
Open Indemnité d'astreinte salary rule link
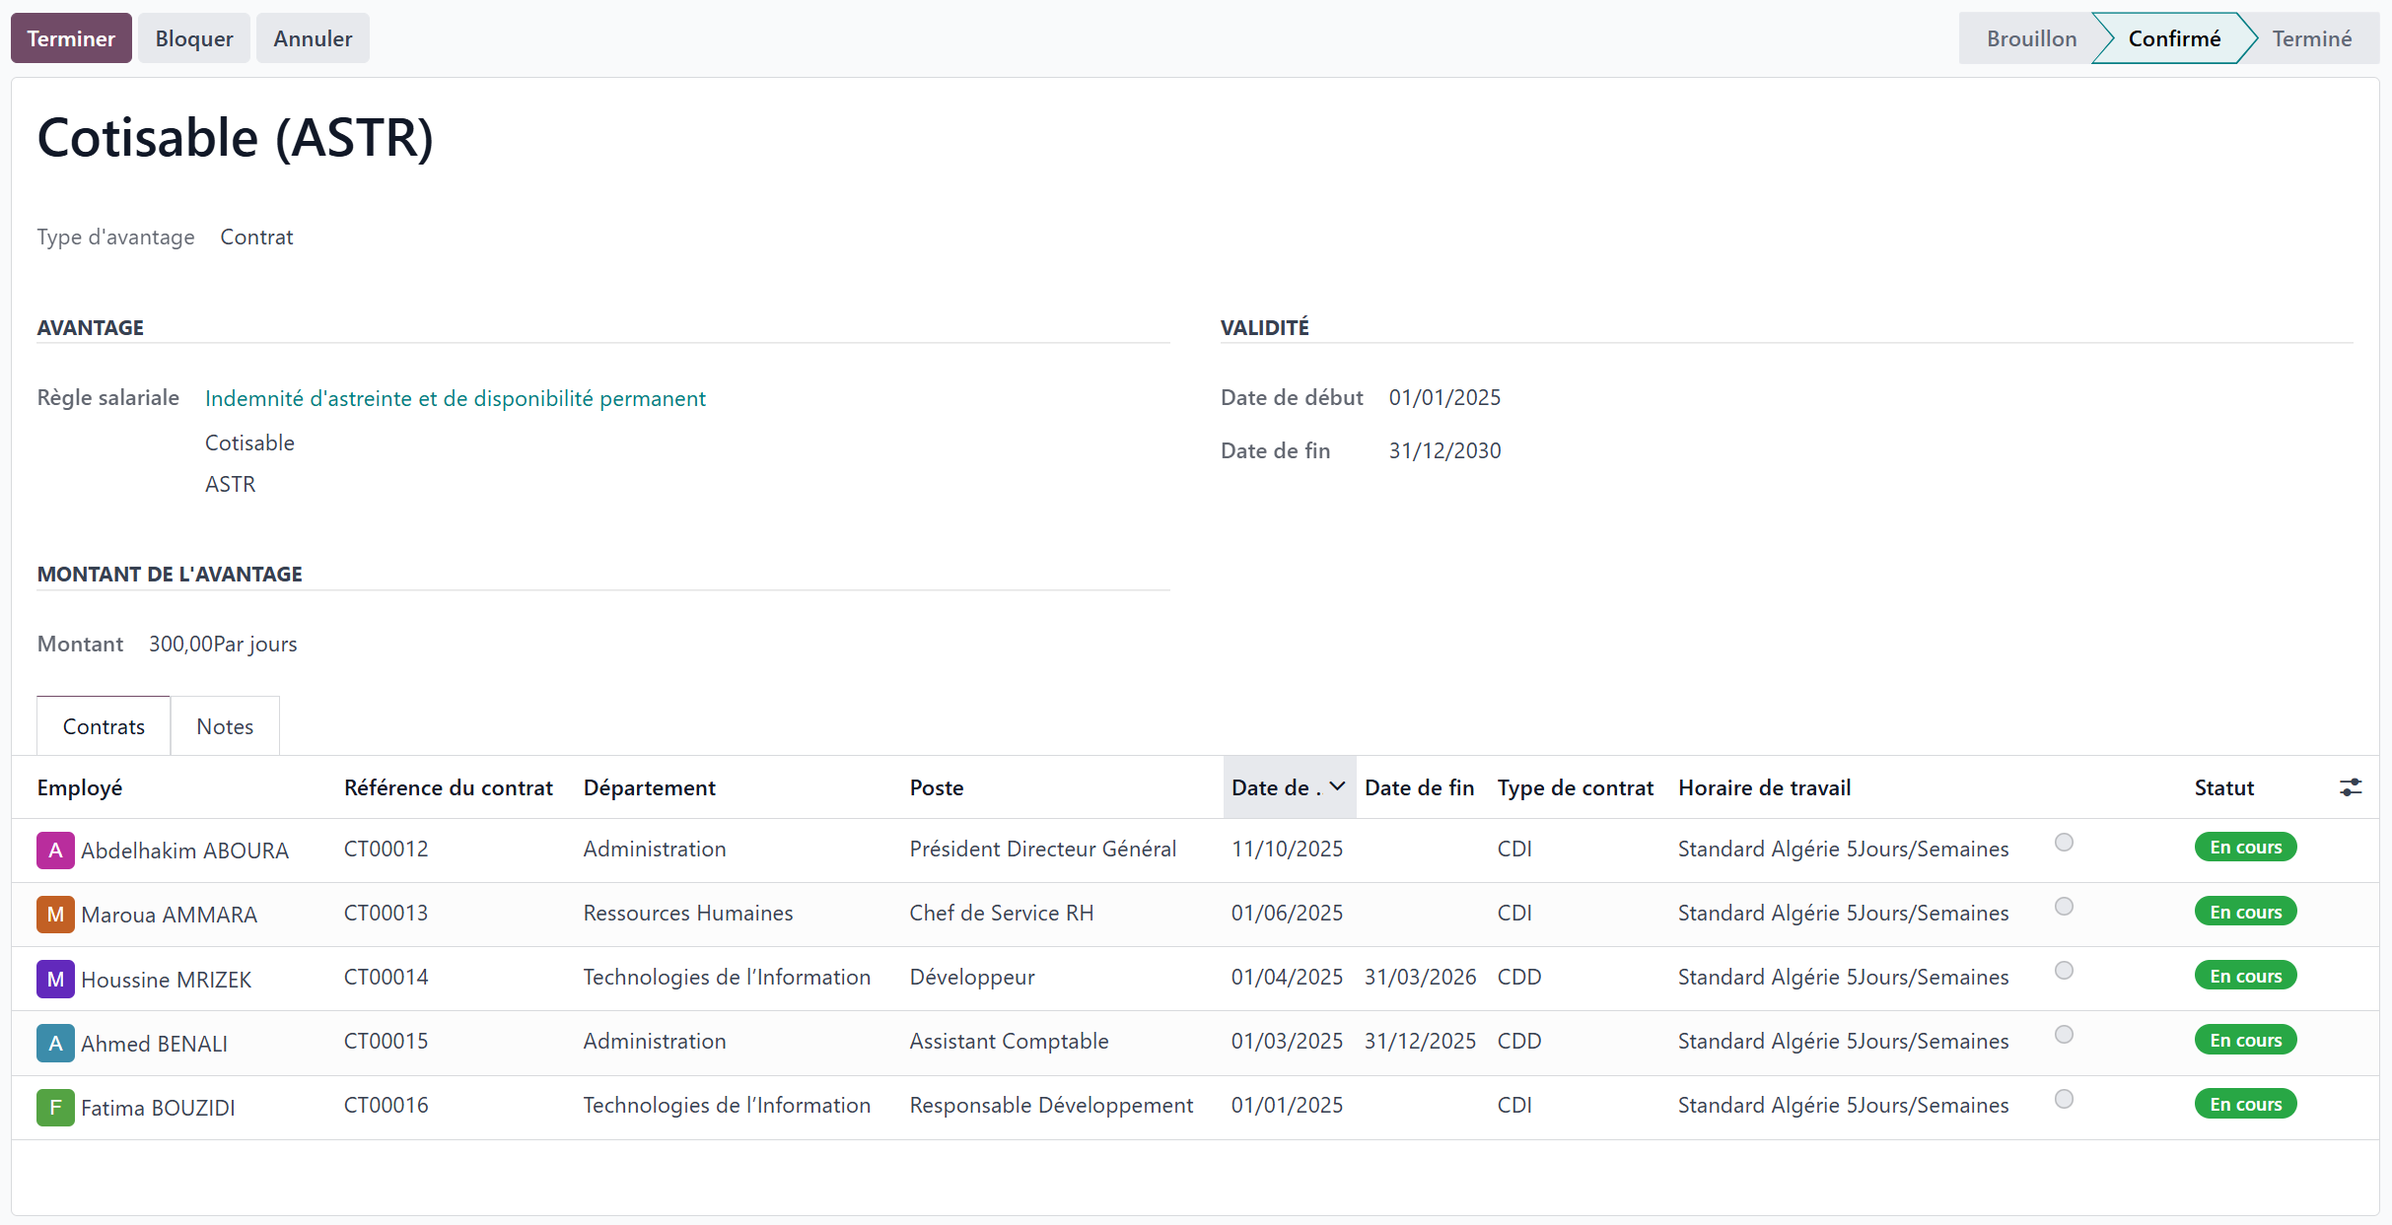coord(455,398)
